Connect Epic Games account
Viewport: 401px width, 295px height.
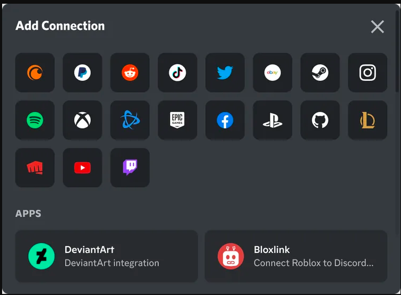point(177,120)
